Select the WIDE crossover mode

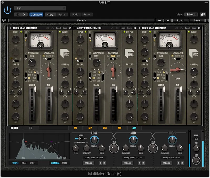(32, 163)
